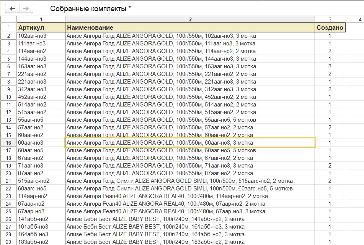Screen dimensions: 364x245
Task: Select article cell 161абб-но3
Action: pyautogui.click(x=41, y=227)
